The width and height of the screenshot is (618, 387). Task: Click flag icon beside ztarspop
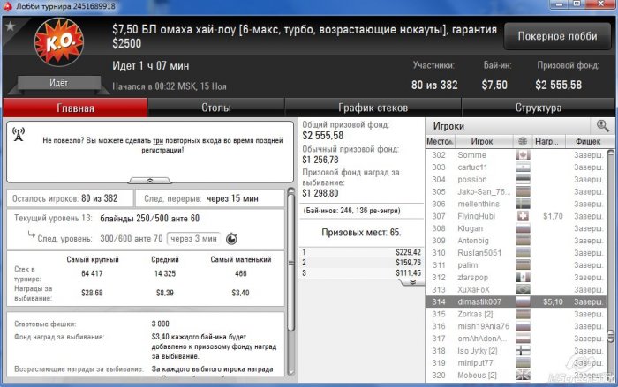523,277
